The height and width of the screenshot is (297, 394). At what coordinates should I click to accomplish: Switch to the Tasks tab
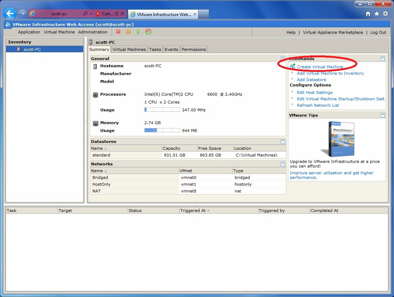tap(155, 49)
